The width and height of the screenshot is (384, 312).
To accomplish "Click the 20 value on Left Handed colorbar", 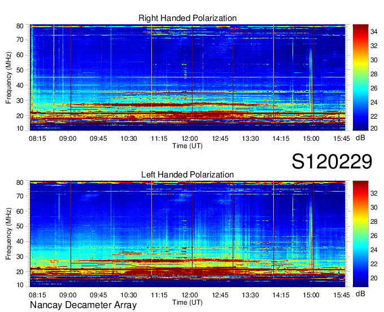I will point(374,278).
